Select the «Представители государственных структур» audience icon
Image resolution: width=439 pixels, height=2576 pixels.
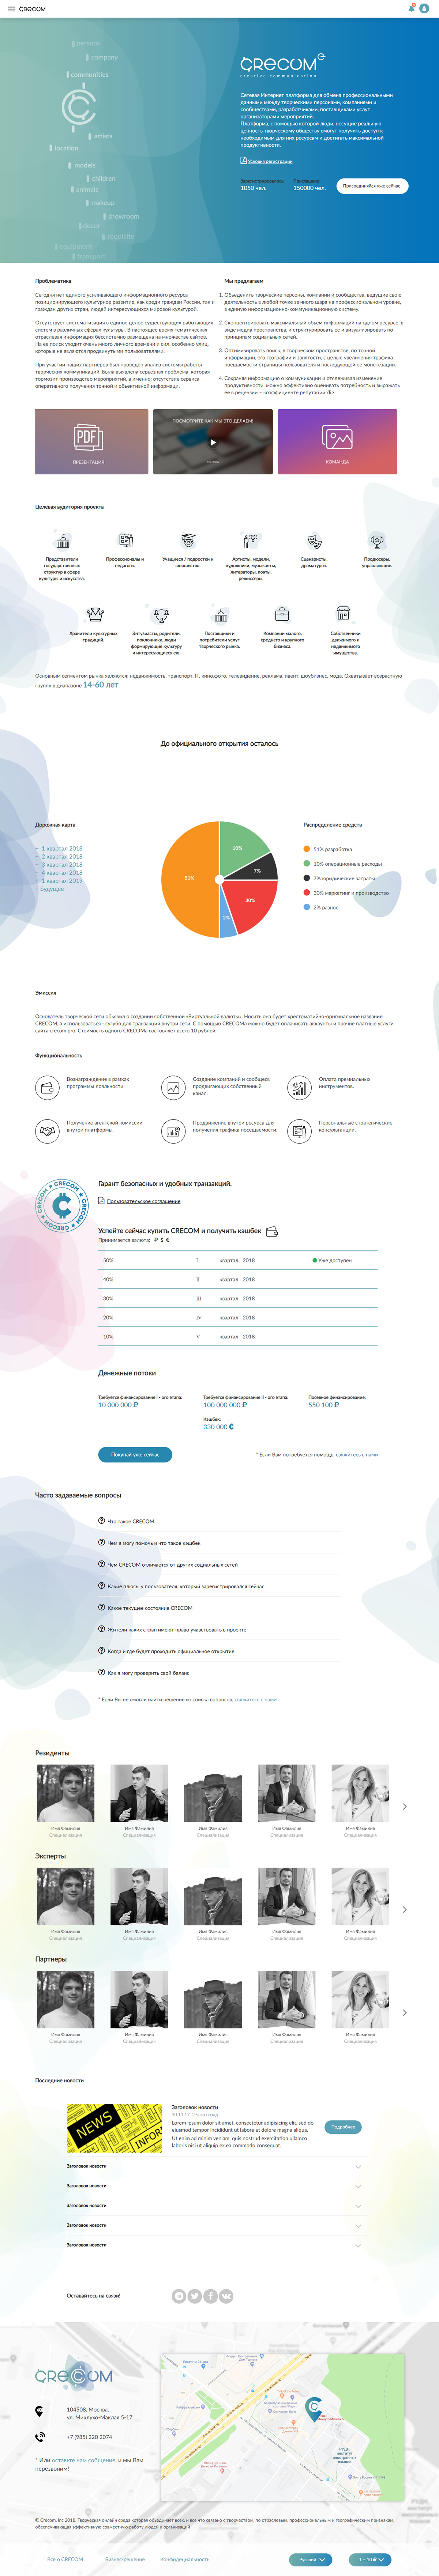(x=63, y=540)
